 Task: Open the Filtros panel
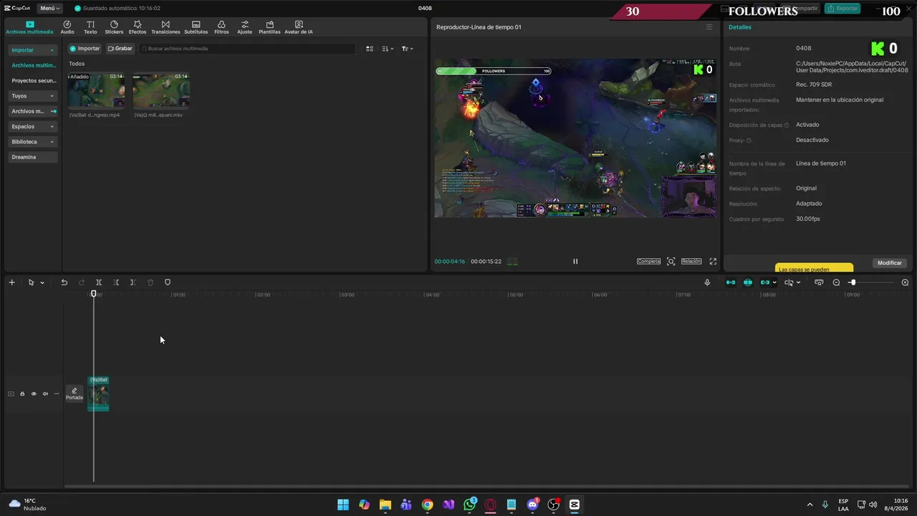click(221, 27)
